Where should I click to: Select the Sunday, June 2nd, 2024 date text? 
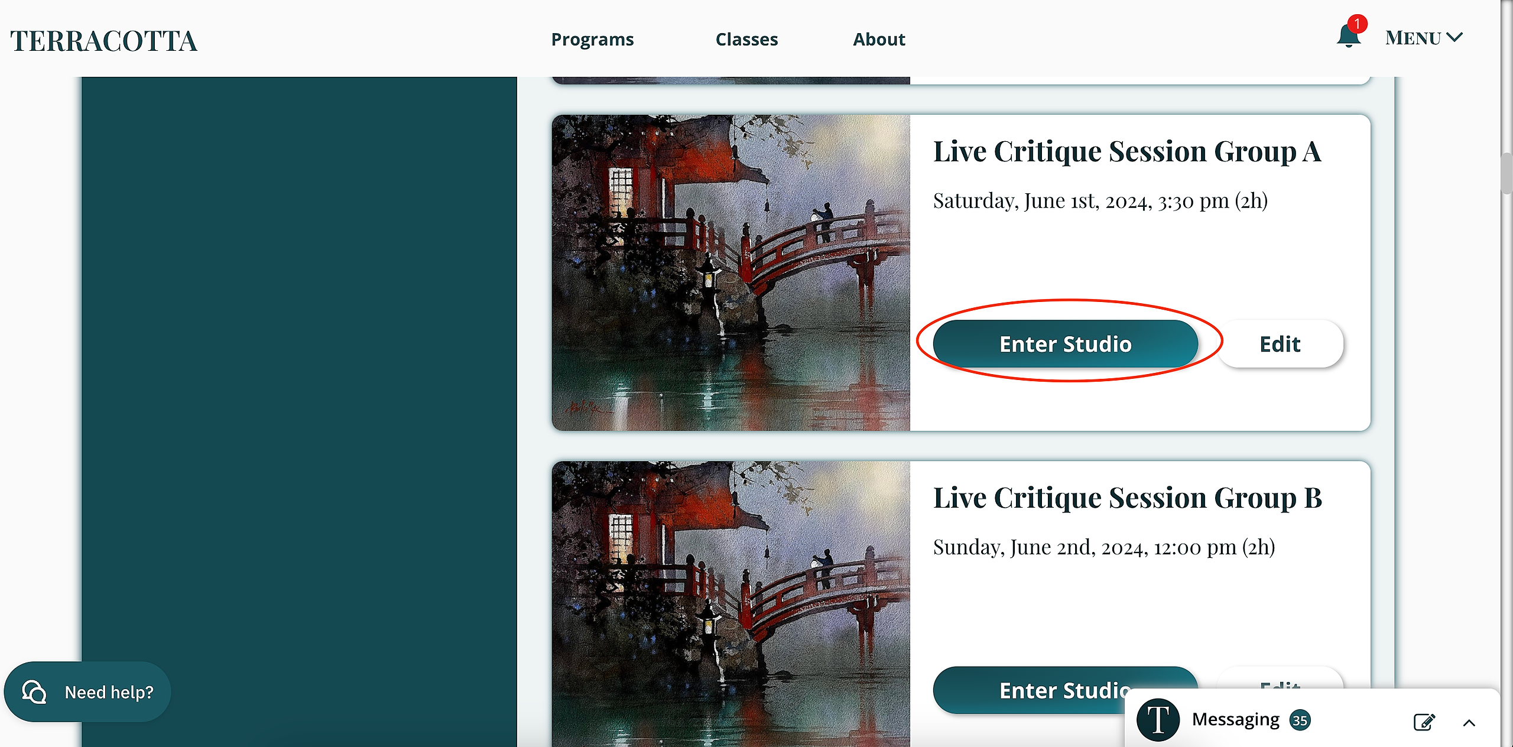coord(1104,548)
